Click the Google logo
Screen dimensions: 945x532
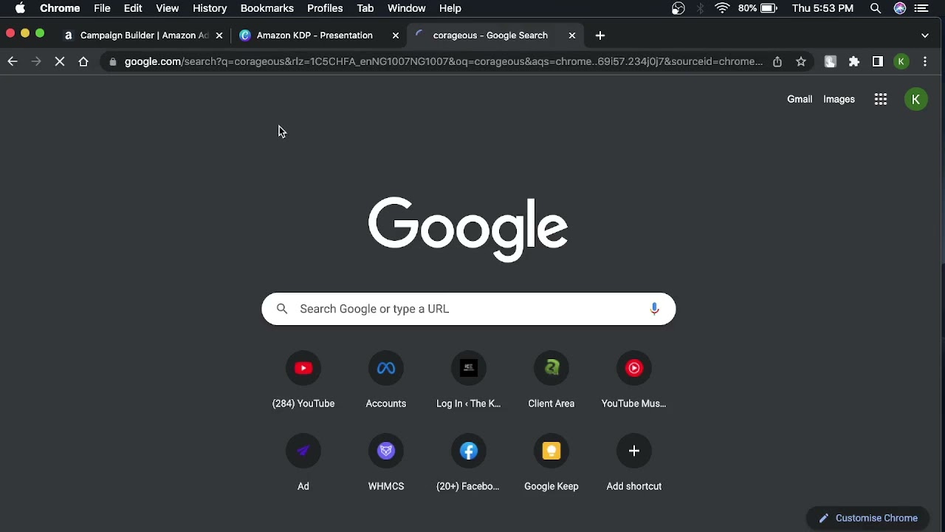[469, 229]
